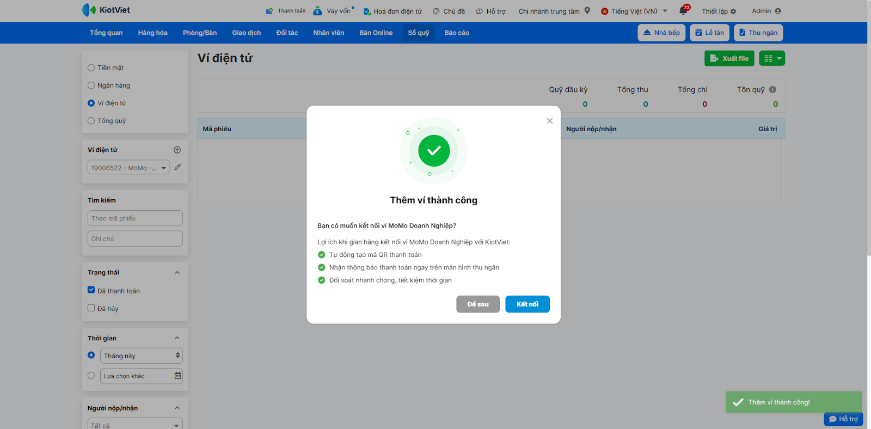Screen dimensions: 871x429
Task: Edit the selected MoMo wallet pencil icon
Action: coord(177,167)
